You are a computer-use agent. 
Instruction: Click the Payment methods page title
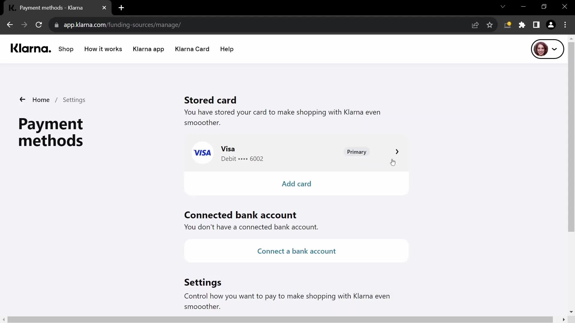51,132
